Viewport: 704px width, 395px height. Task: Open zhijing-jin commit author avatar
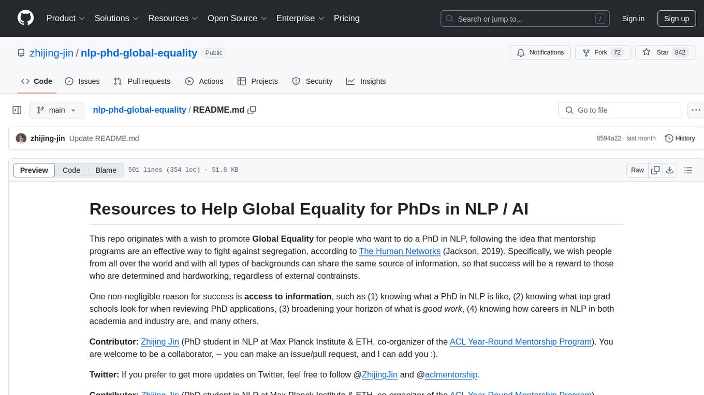click(21, 138)
